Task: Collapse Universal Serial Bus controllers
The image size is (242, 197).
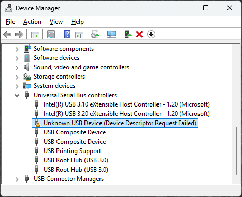Action: 17,95
